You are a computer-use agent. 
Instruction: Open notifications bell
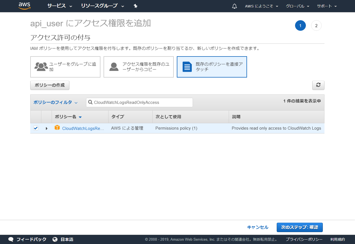coord(235,6)
